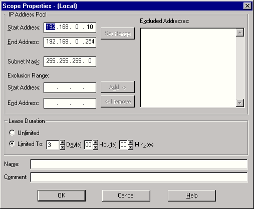The width and height of the screenshot is (254, 209).
Task: Focus the Name text field
Action: pyautogui.click(x=139, y=164)
